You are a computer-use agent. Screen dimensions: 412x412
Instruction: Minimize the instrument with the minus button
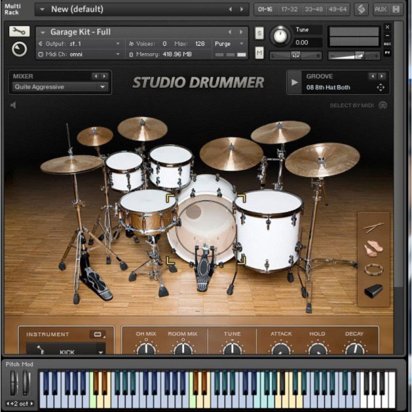pos(387,36)
